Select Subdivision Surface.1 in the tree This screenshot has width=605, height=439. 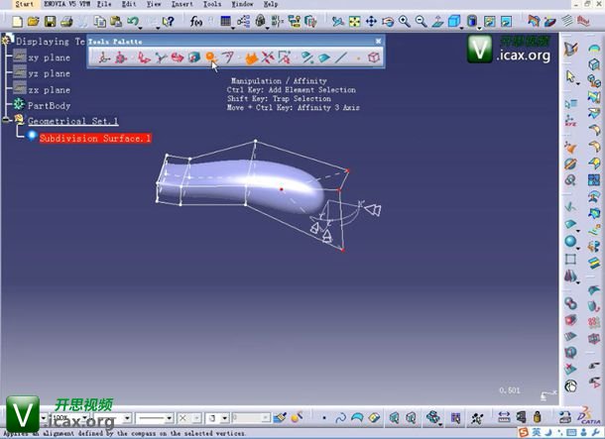click(x=94, y=138)
